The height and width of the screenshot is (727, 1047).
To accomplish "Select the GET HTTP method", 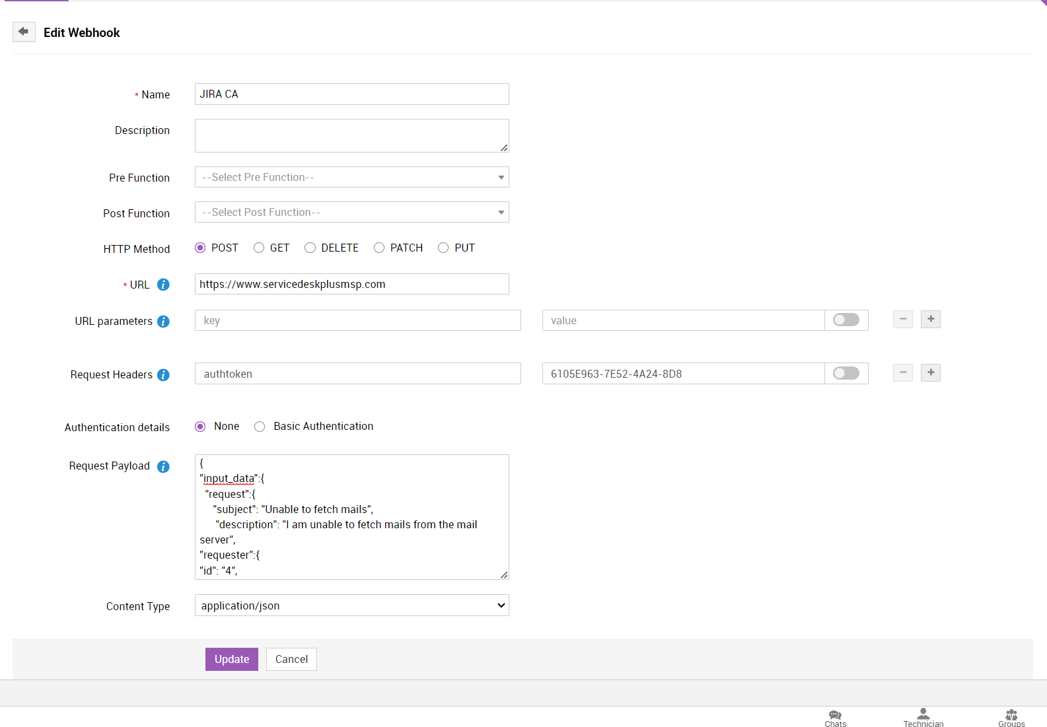I will point(259,248).
